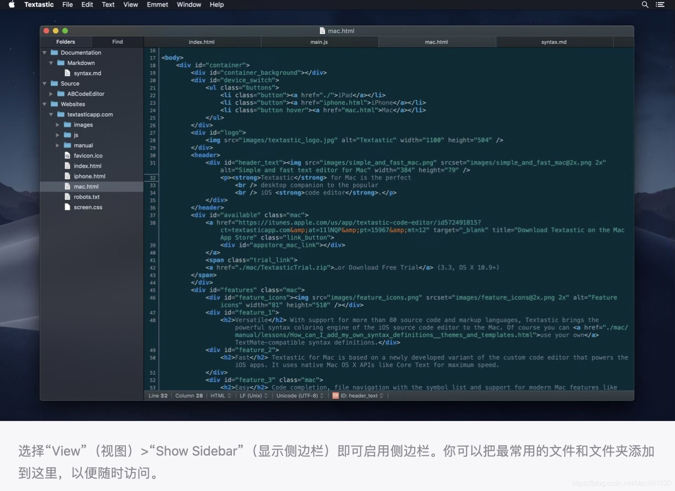This screenshot has width=675, height=491.
Task: Collapse the Markdown folder
Action: tap(51, 63)
